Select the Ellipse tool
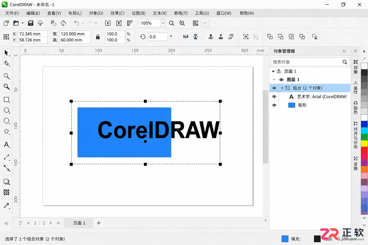The image size is (368, 245). click(7, 110)
